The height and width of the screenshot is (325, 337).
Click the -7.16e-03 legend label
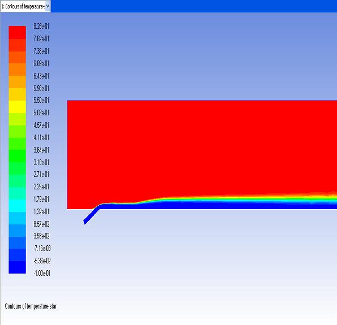click(42, 249)
